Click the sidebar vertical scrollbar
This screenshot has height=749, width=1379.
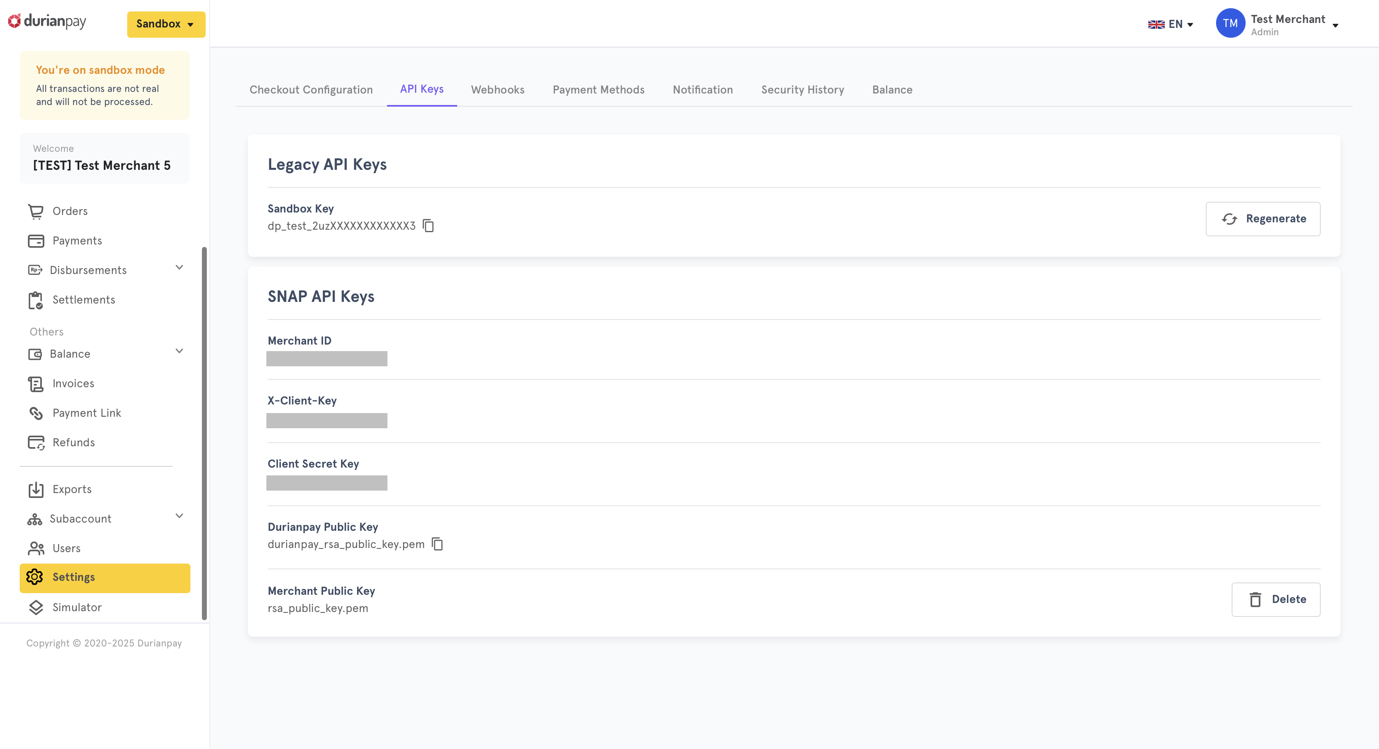point(204,433)
